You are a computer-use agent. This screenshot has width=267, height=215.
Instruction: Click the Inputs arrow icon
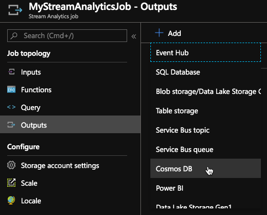coord(12,72)
